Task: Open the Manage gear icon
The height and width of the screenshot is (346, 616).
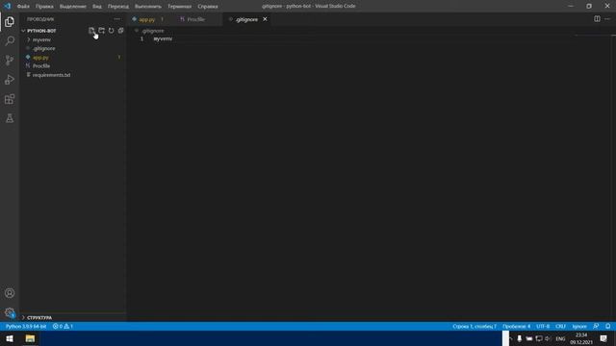Action: coord(10,312)
